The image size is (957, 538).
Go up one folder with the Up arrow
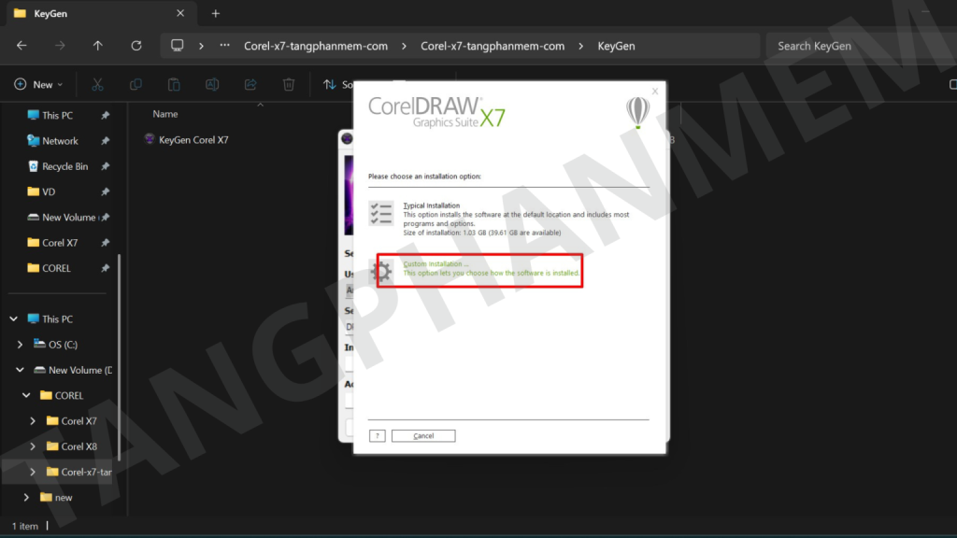point(98,46)
